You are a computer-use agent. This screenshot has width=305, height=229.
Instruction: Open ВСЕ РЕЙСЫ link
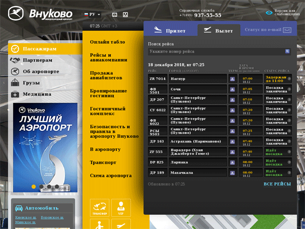tap(277, 184)
